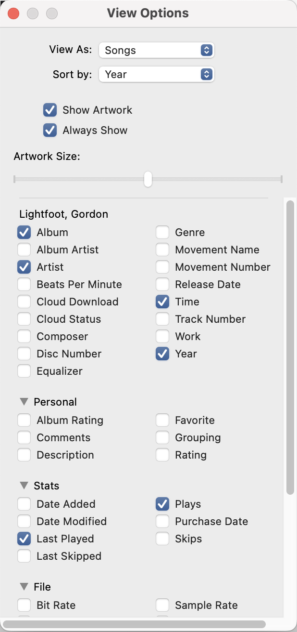This screenshot has height=632, width=297.
Task: Uncheck the Album column checkbox
Action: pyautogui.click(x=24, y=232)
